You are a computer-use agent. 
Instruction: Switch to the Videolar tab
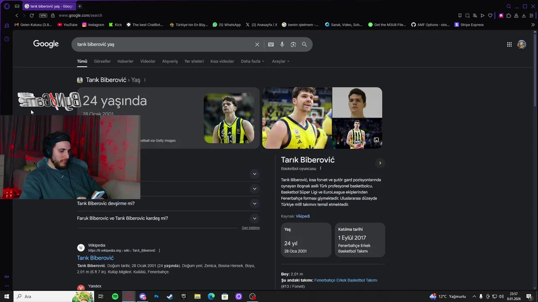tap(148, 61)
